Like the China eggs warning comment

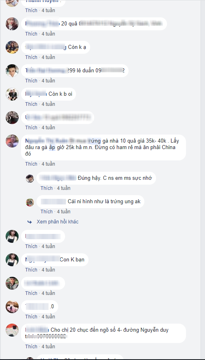(x=31, y=164)
